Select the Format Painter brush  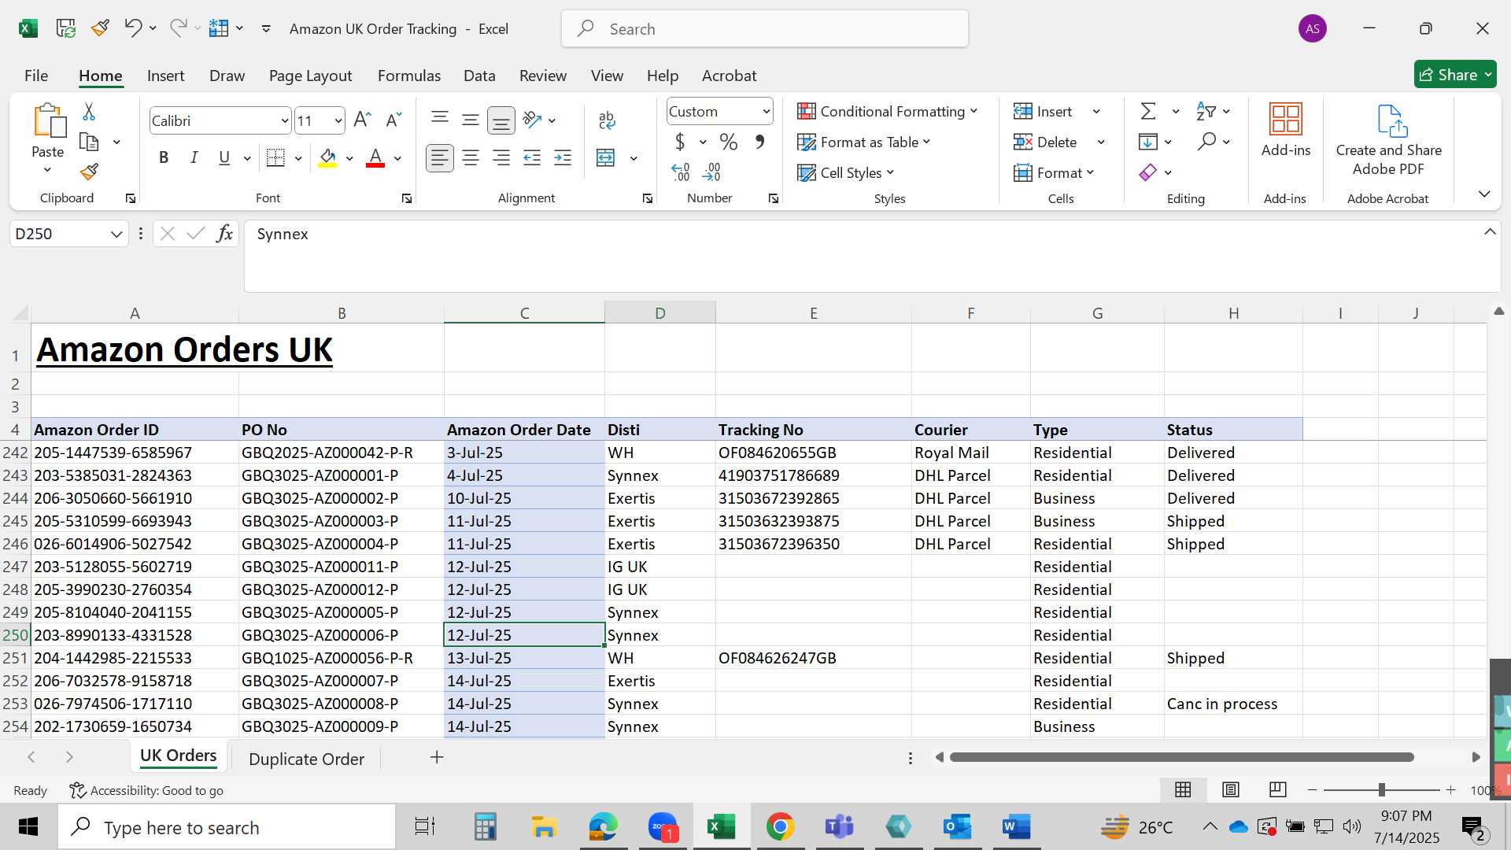tap(89, 172)
